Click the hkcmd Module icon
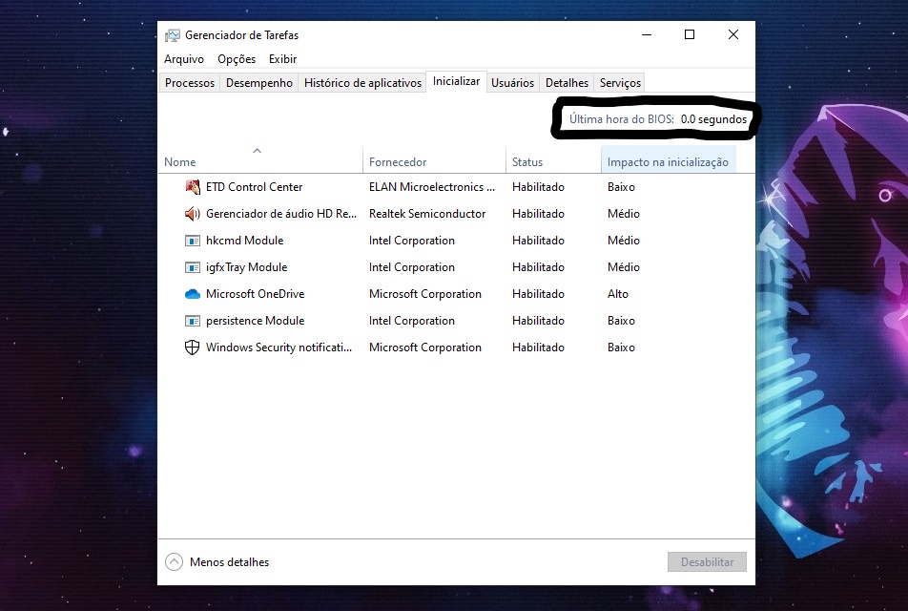Image resolution: width=908 pixels, height=611 pixels. point(193,241)
